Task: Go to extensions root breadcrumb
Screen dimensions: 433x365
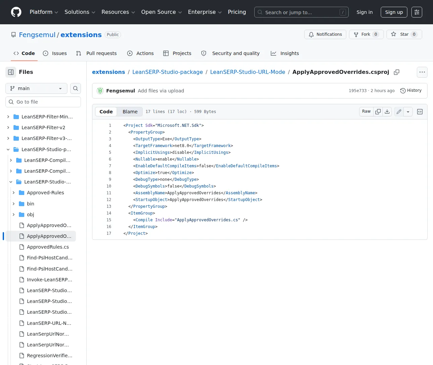Action: pyautogui.click(x=109, y=72)
